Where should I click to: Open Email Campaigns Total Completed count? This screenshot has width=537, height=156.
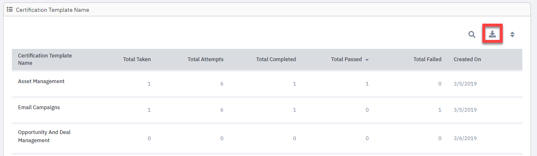click(x=295, y=110)
